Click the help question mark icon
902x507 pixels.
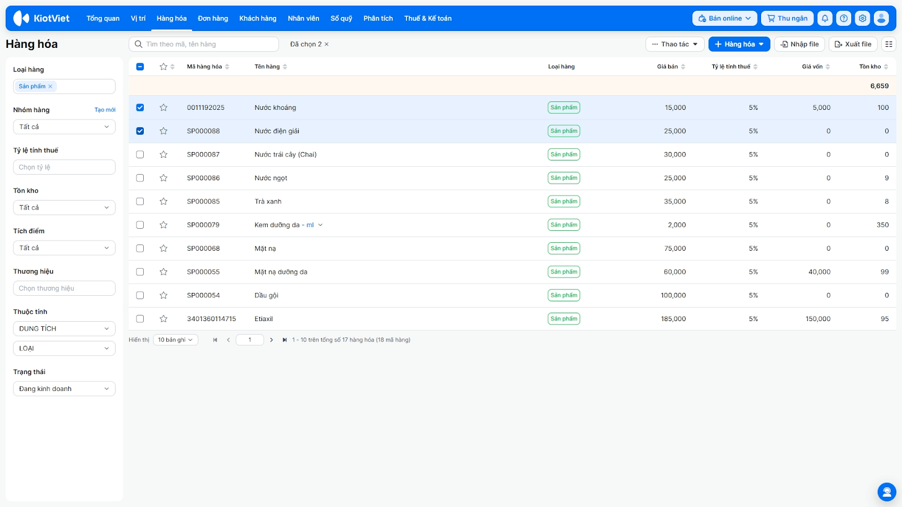point(843,19)
